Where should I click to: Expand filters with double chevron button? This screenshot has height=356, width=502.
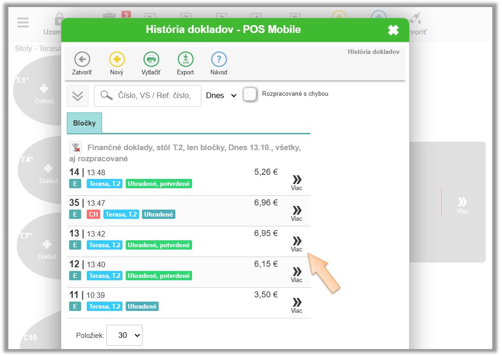[77, 96]
